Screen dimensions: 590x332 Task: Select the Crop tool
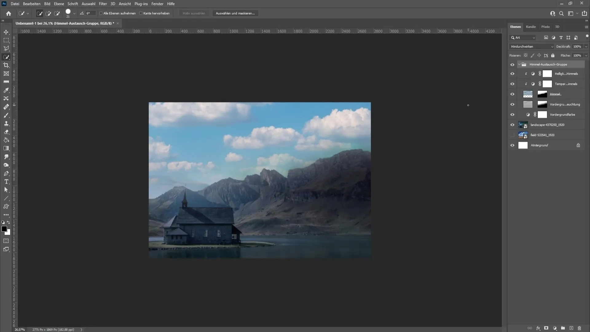pyautogui.click(x=6, y=65)
